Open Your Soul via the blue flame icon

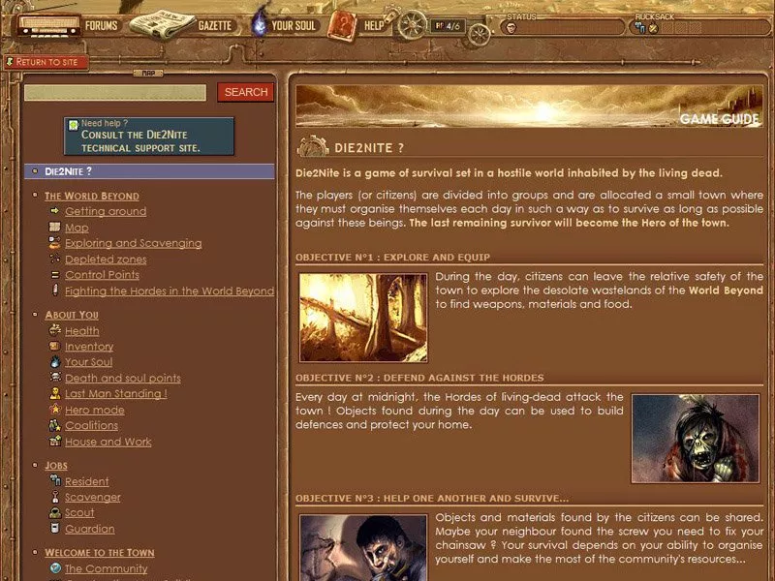click(x=258, y=25)
